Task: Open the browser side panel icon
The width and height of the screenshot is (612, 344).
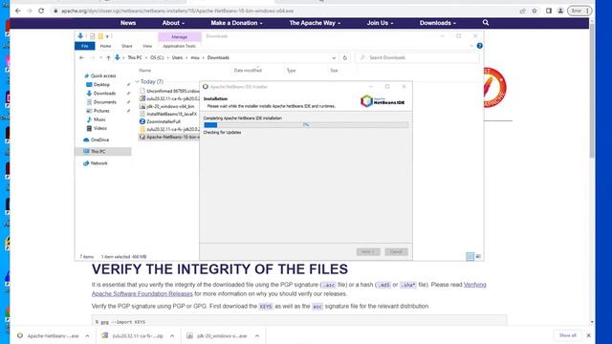Action: tap(549, 11)
